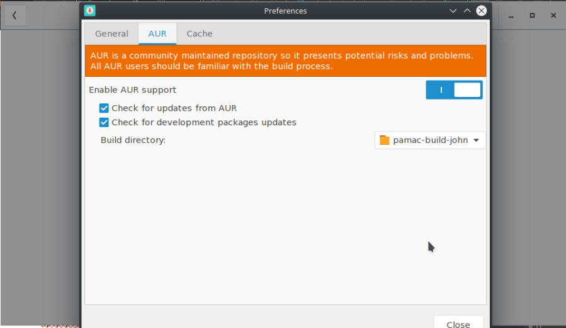
Task: Switch to the General tab
Action: [111, 34]
